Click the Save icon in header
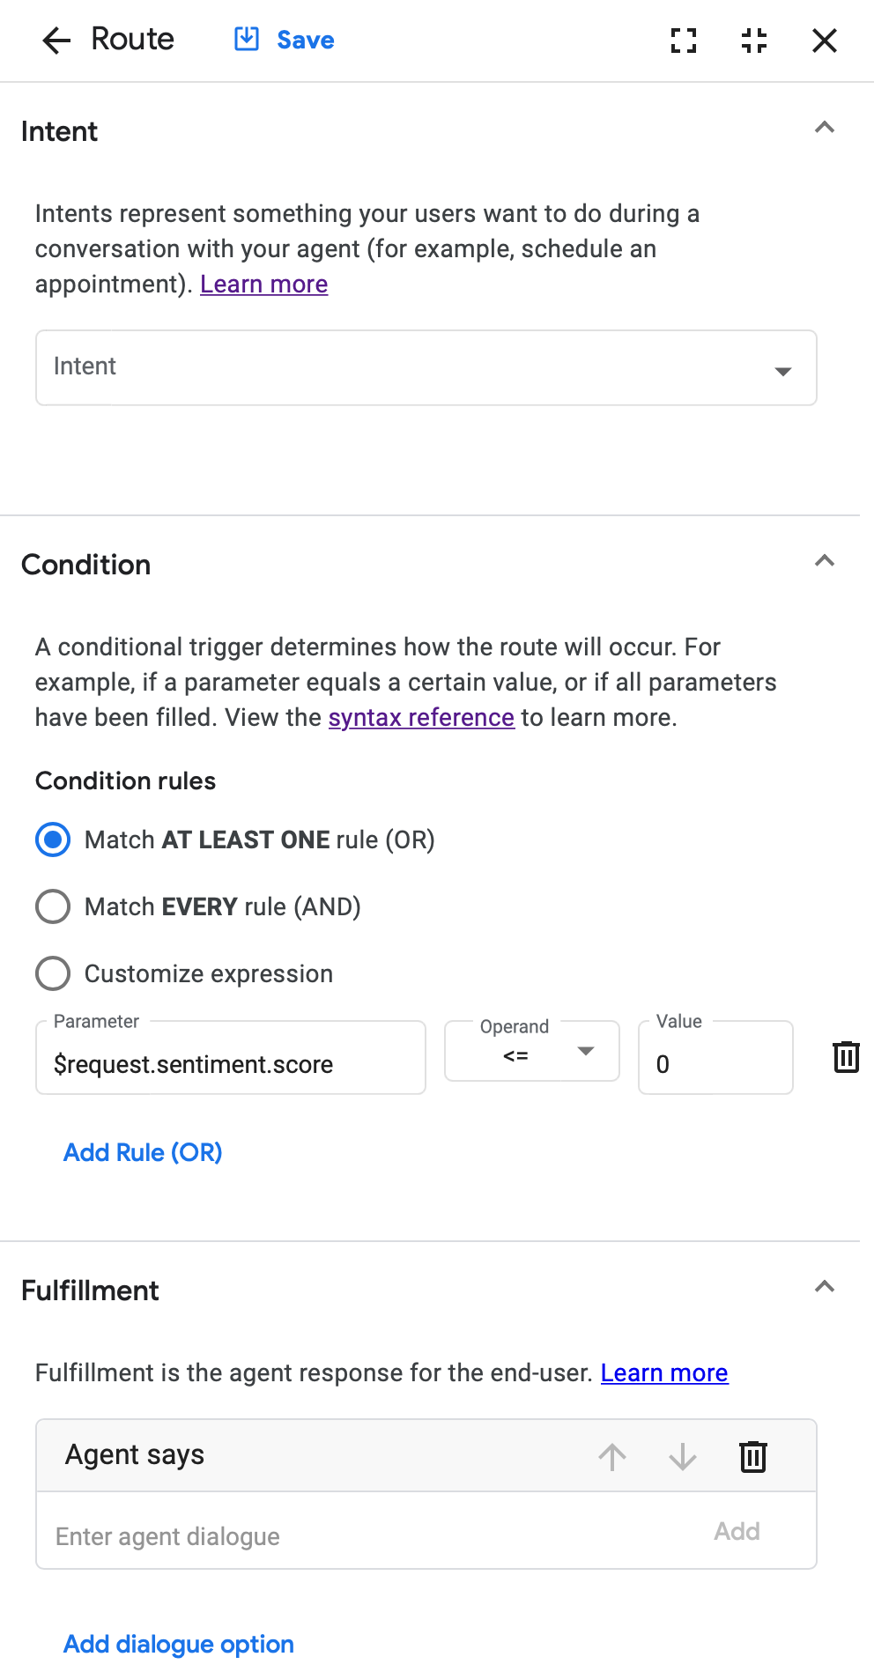Screen dimensions: 874x1679 pyautogui.click(x=247, y=40)
